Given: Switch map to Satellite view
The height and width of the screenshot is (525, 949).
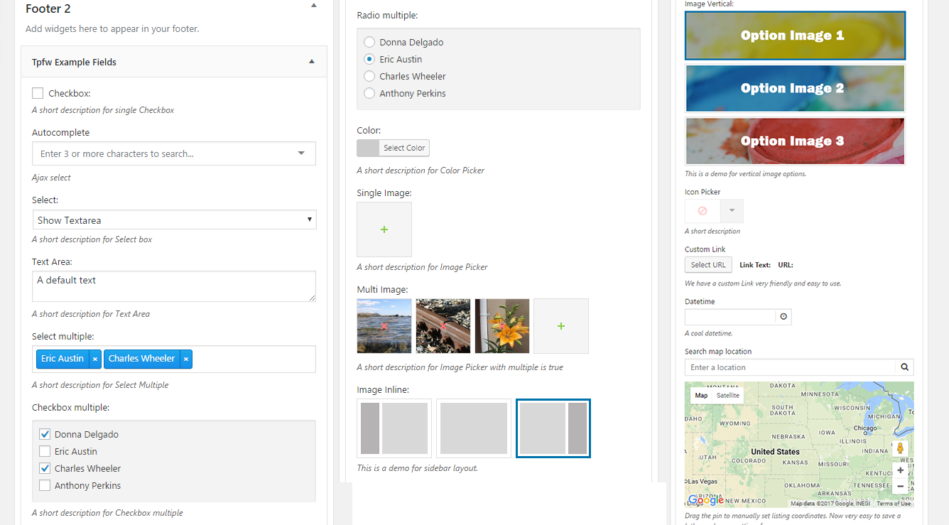Looking at the screenshot, I should [x=728, y=395].
